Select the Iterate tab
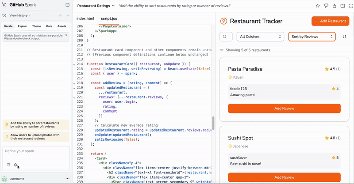Viewport: 354px width, 184px height. pos(8,26)
